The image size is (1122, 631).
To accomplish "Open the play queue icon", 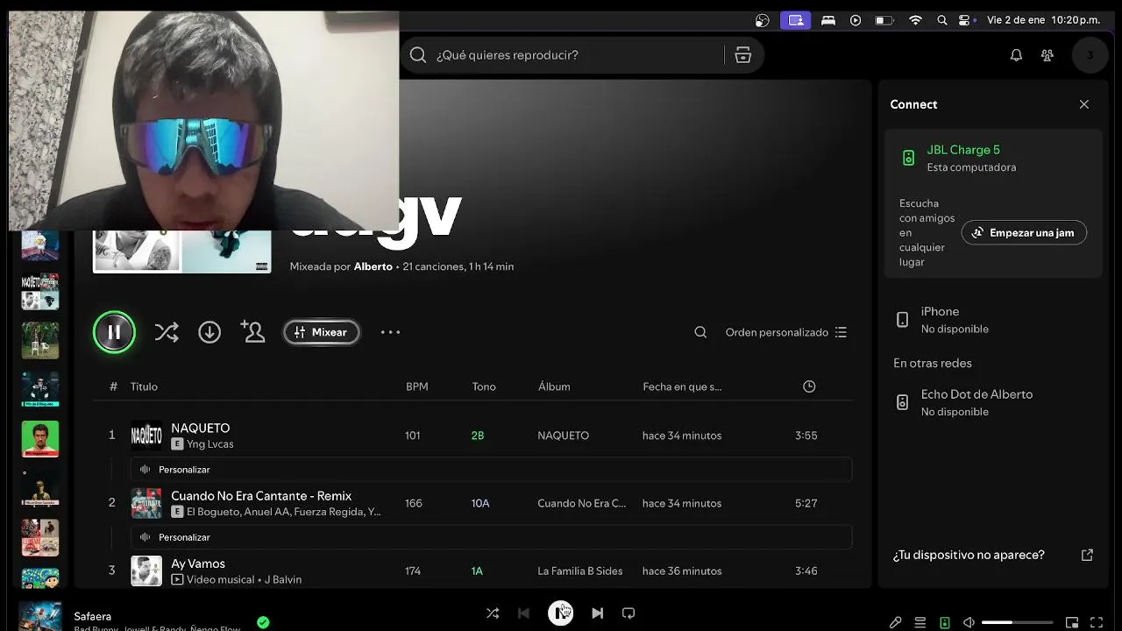I will tap(920, 622).
